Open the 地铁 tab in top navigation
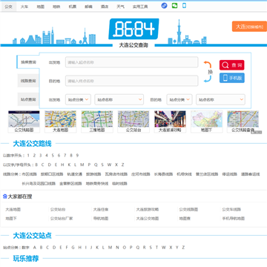The image size is (267, 267). 56,7
